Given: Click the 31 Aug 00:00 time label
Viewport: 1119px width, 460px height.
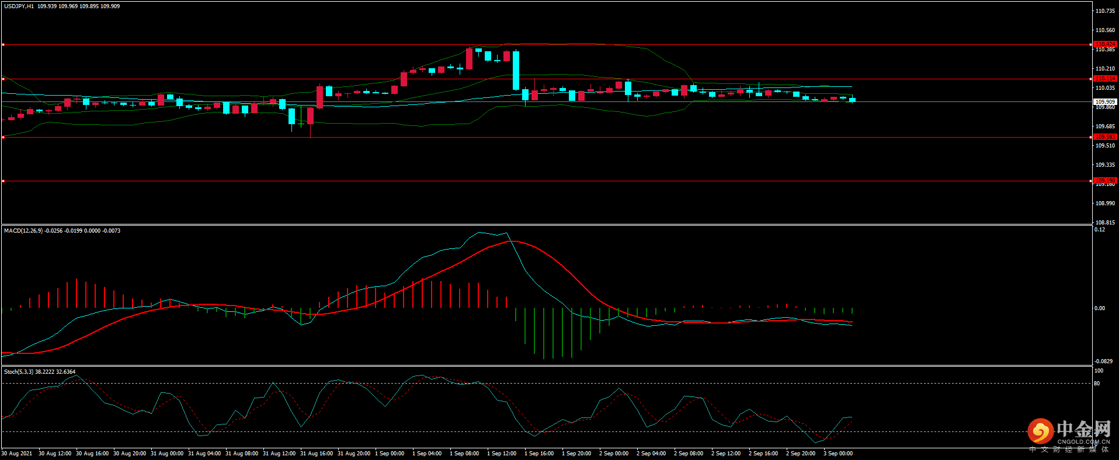Looking at the screenshot, I should coord(166,454).
